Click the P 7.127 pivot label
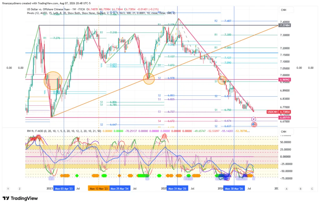The width and height of the screenshot is (320, 205). coord(223,58)
